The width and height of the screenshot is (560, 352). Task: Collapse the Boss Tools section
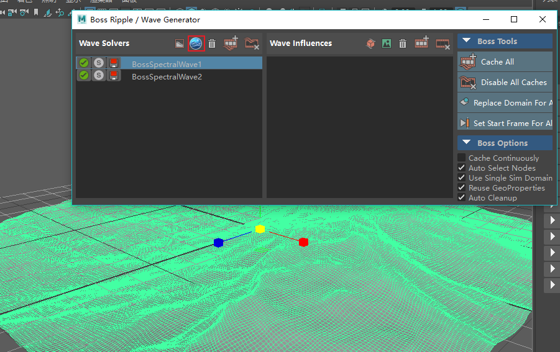(x=466, y=41)
